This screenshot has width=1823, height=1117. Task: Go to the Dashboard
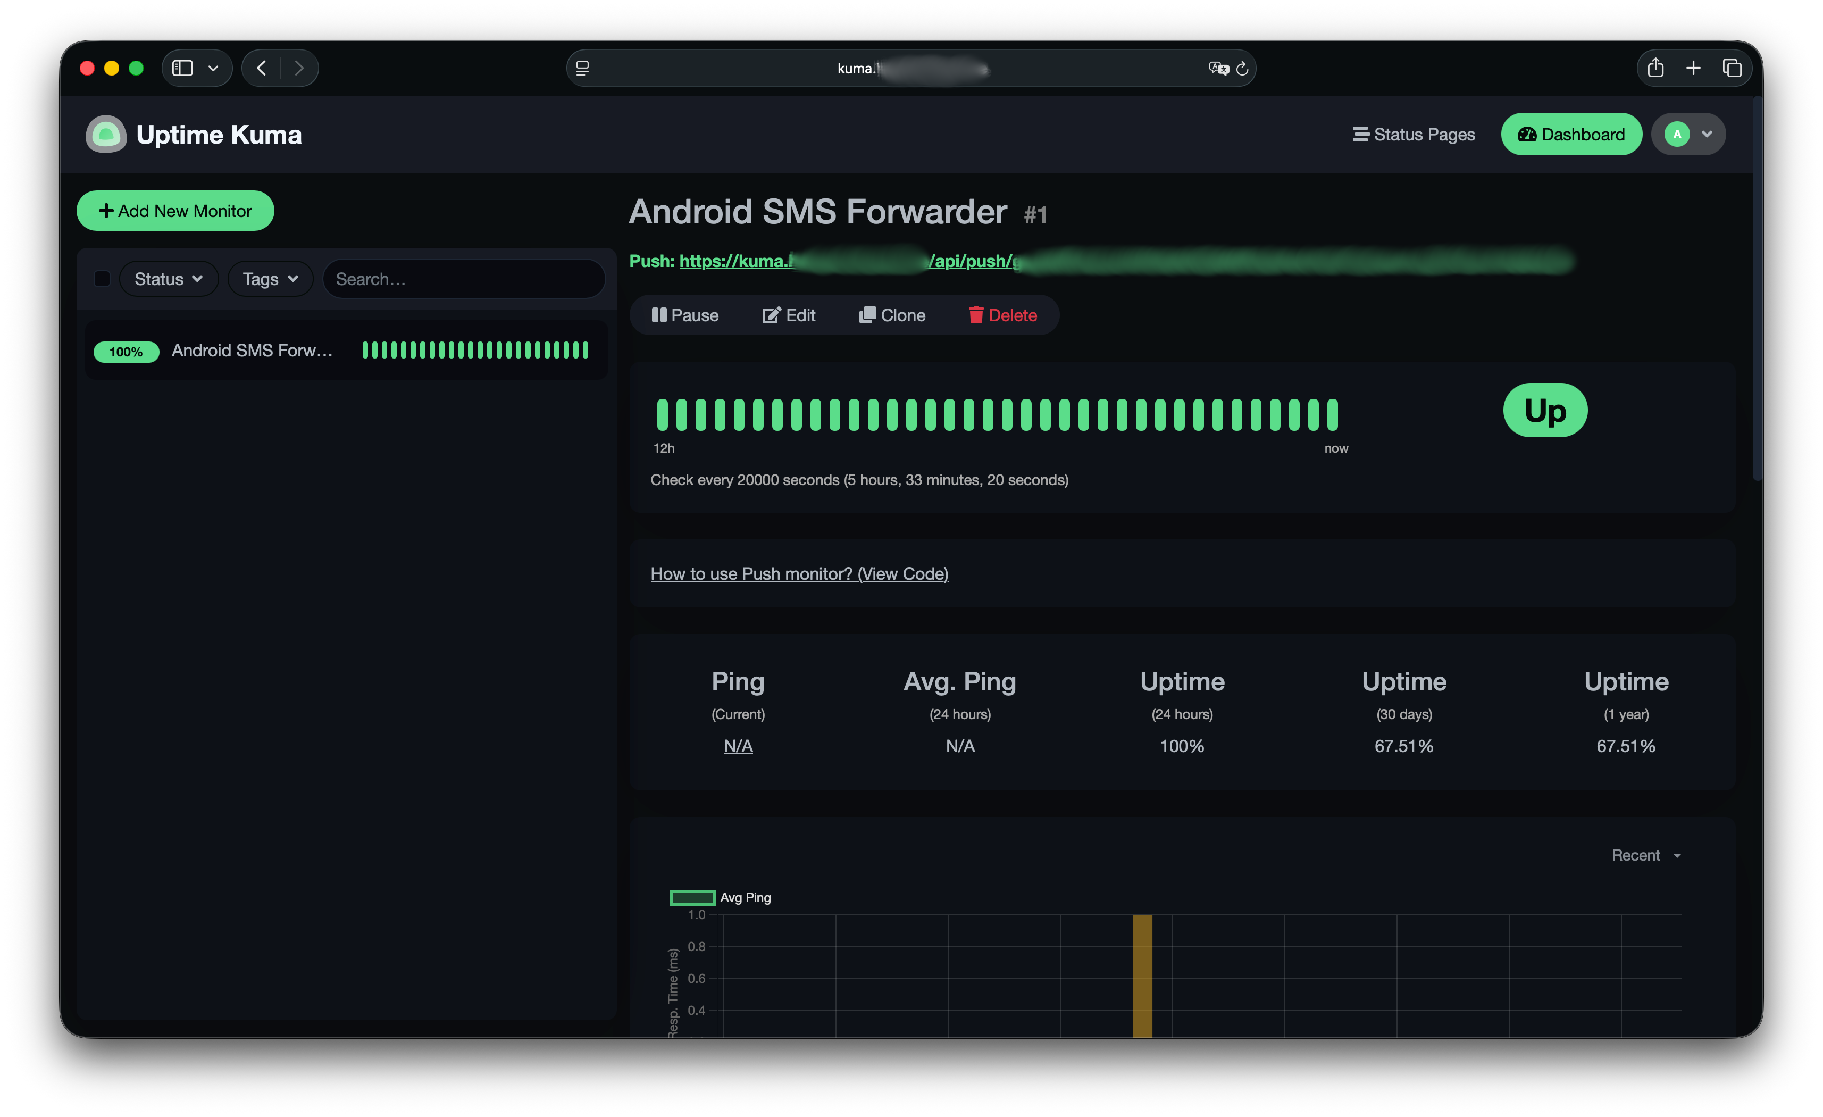1571,134
